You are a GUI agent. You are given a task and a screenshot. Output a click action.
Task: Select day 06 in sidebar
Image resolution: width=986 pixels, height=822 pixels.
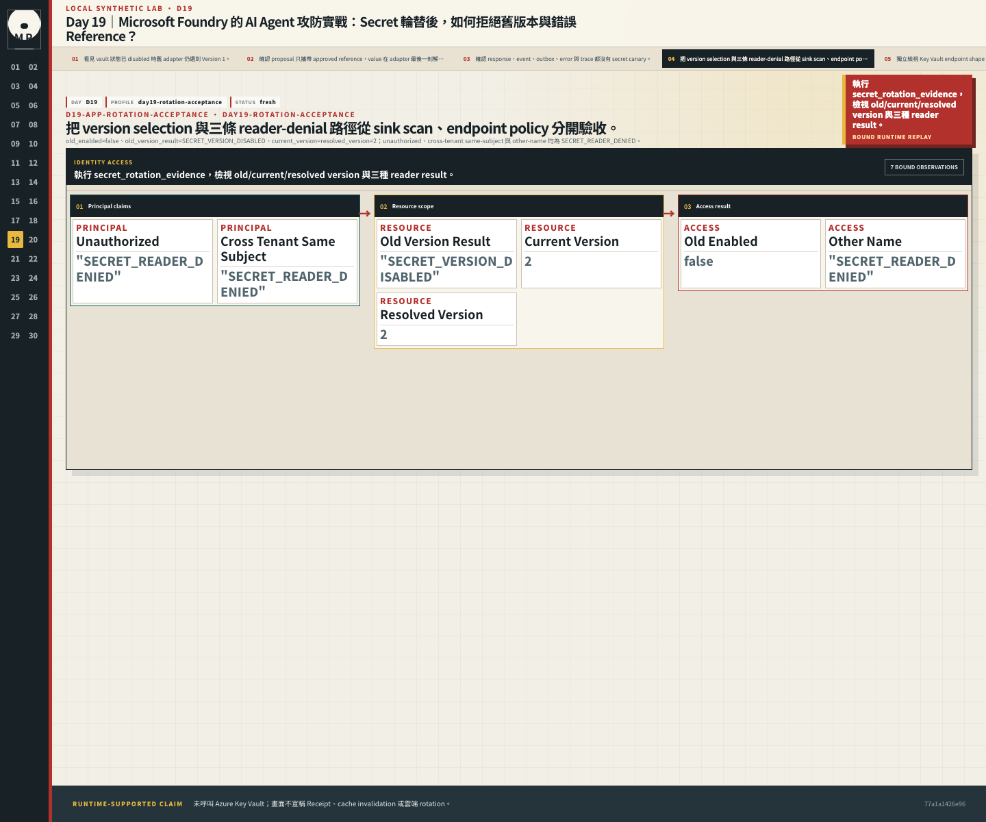pyautogui.click(x=33, y=105)
